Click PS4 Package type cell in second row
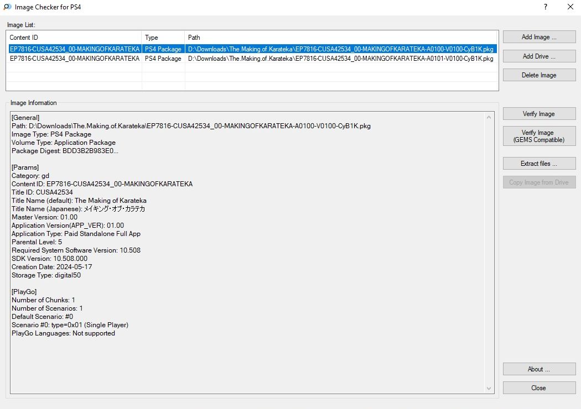The width and height of the screenshot is (581, 409). (x=163, y=59)
